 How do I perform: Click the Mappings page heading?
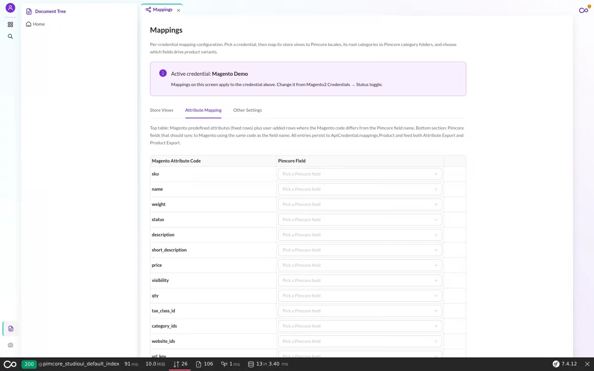tap(166, 30)
